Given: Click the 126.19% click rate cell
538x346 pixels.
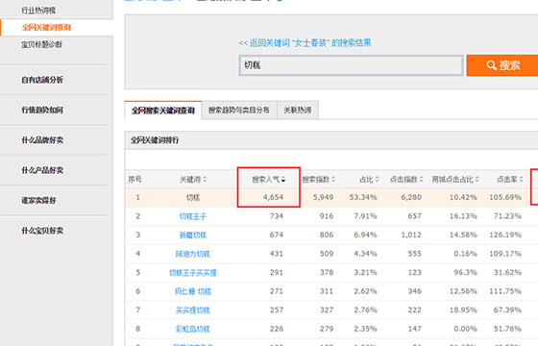Looking at the screenshot, I should point(505,235).
